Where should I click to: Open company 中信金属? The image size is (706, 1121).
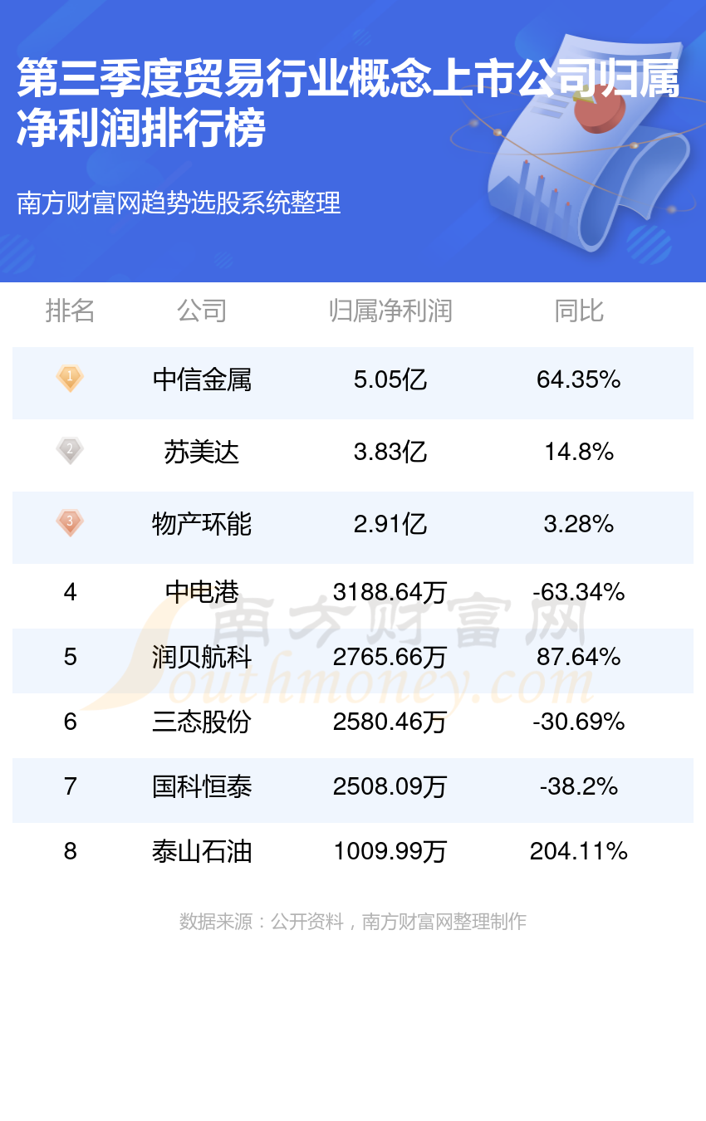pos(202,380)
